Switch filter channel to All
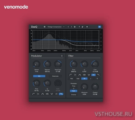The width and height of the screenshot is (135, 120). (85, 78)
